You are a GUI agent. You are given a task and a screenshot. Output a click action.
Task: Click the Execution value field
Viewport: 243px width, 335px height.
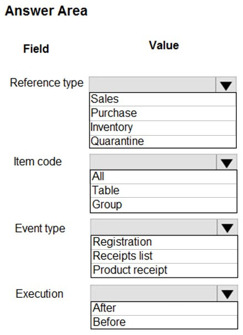[154, 293]
